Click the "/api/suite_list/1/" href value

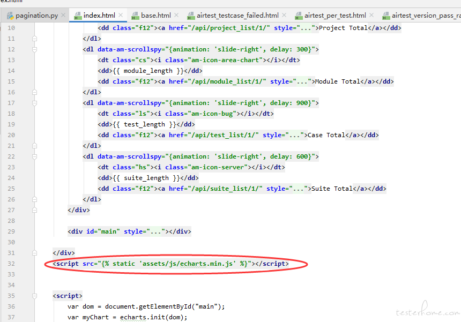[x=227, y=189]
